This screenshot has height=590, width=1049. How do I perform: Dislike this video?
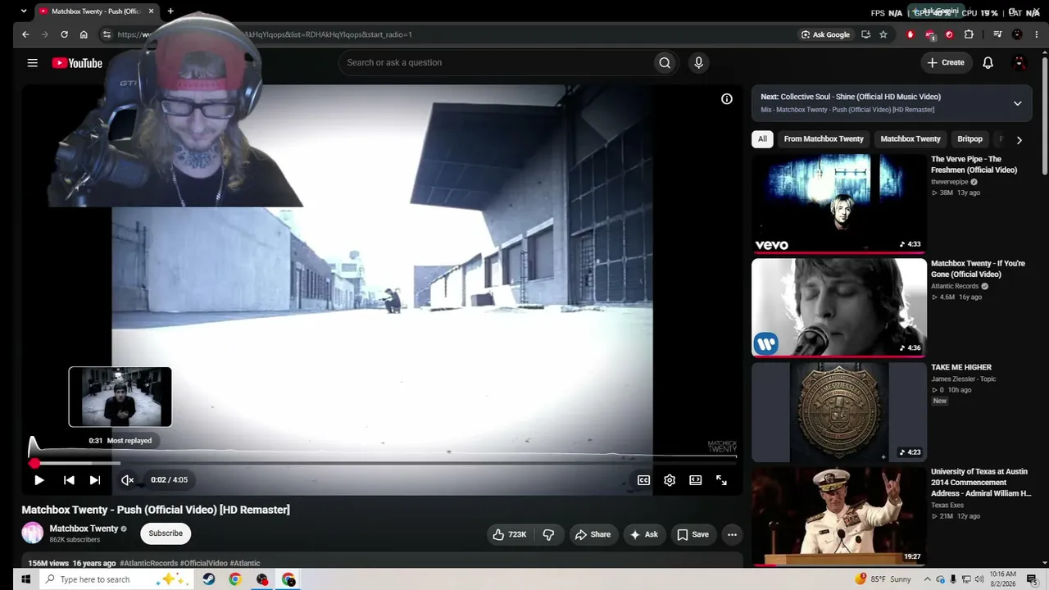coord(548,534)
